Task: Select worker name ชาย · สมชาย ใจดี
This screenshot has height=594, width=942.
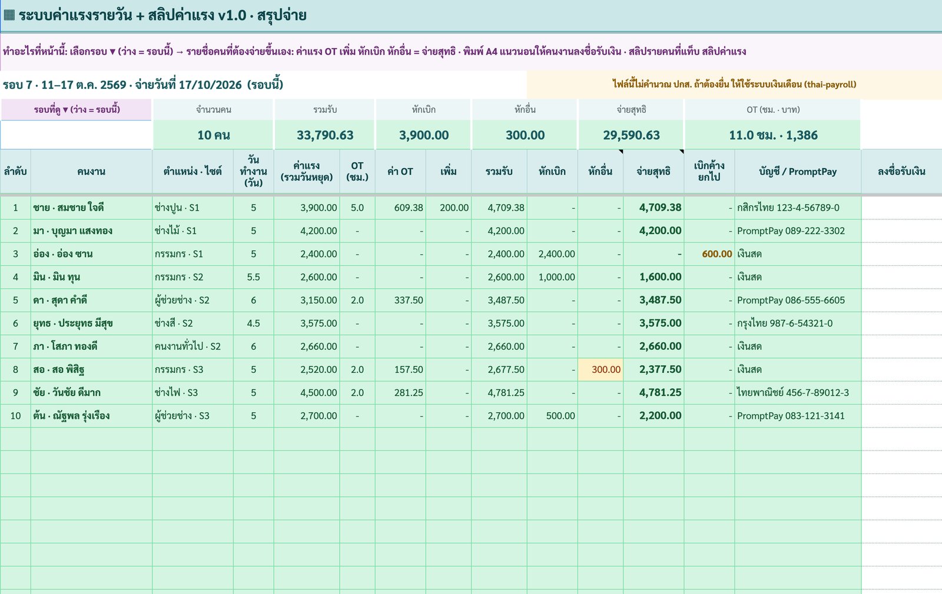Action: click(91, 208)
